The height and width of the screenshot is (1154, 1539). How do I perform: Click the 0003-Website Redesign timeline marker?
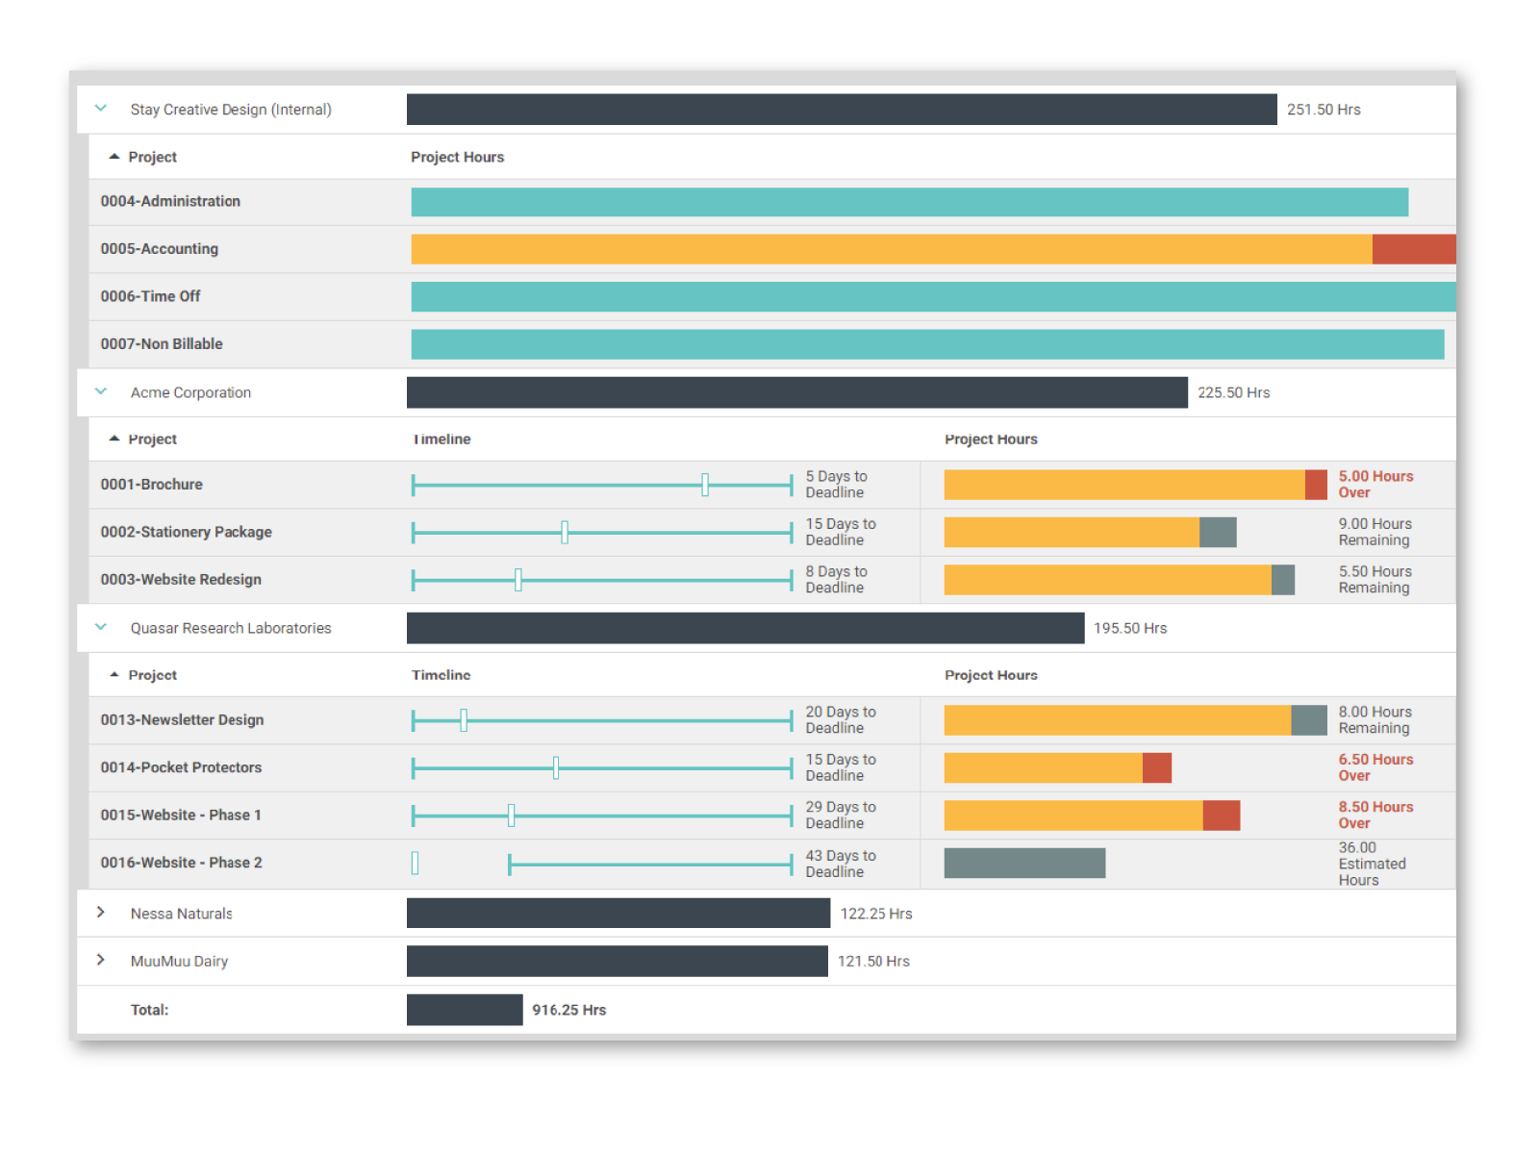coord(518,580)
